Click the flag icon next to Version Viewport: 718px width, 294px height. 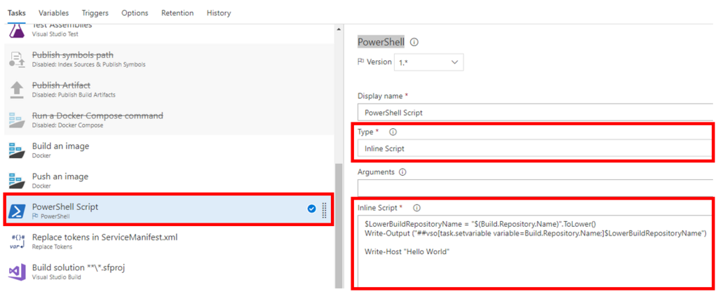coord(361,62)
